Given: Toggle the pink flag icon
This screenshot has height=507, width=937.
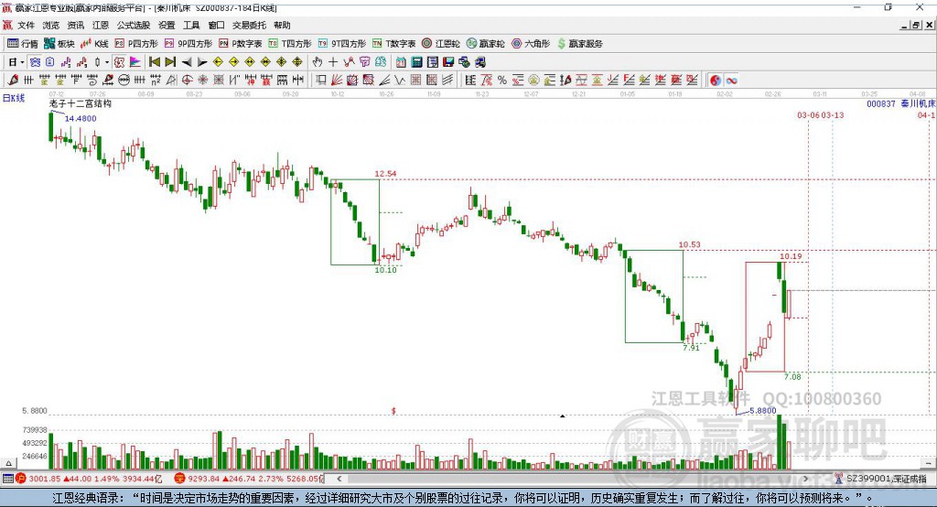Looking at the screenshot, I should (135, 62).
